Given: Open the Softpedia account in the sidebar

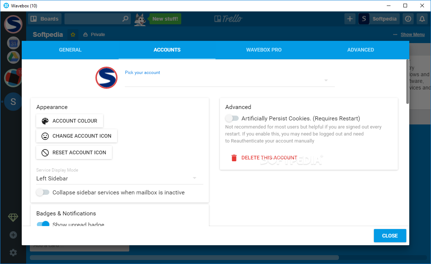Looking at the screenshot, I should tap(13, 24).
